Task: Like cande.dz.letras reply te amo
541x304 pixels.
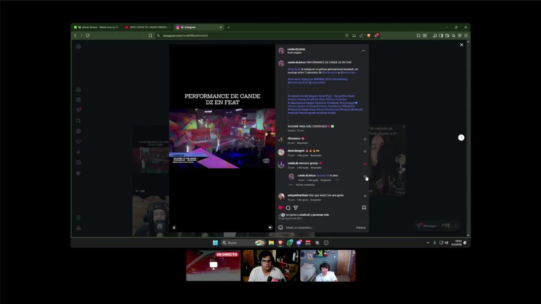Action: [x=365, y=176]
